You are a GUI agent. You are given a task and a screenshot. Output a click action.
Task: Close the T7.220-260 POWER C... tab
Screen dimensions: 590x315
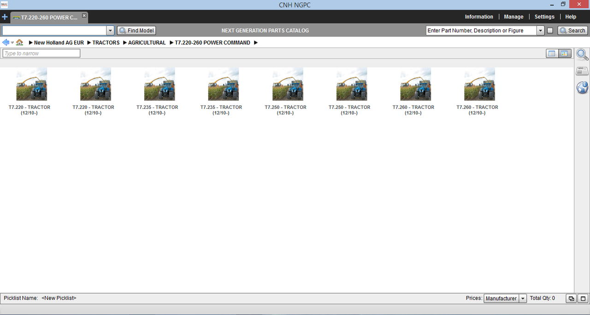click(x=84, y=16)
